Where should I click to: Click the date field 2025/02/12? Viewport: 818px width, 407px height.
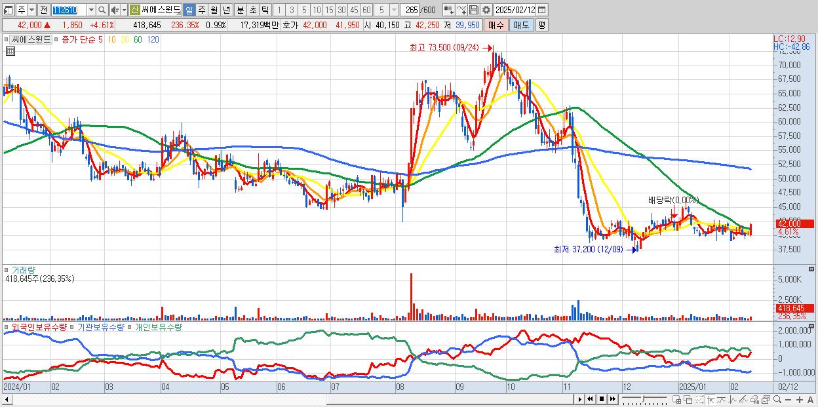(515, 10)
